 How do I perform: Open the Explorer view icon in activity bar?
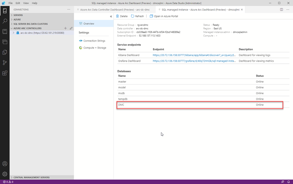click(5, 42)
